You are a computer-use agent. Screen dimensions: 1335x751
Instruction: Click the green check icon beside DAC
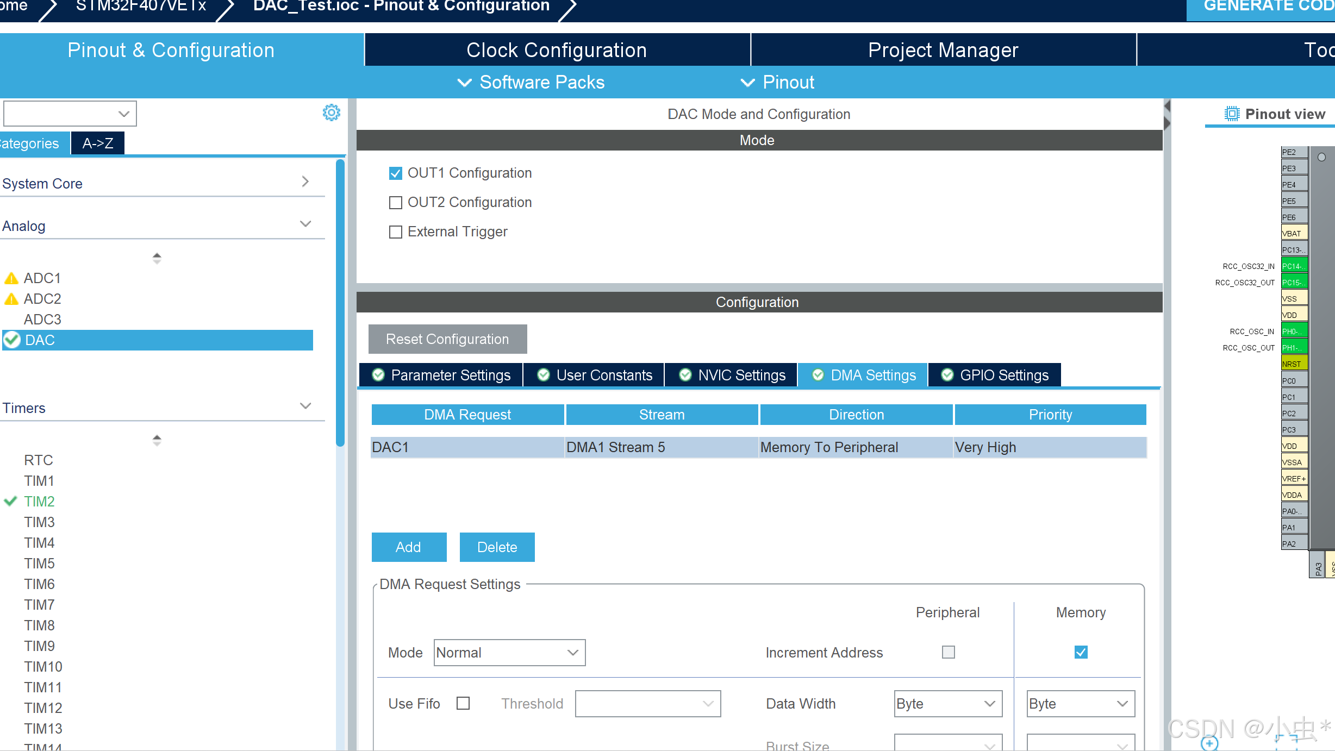11,340
